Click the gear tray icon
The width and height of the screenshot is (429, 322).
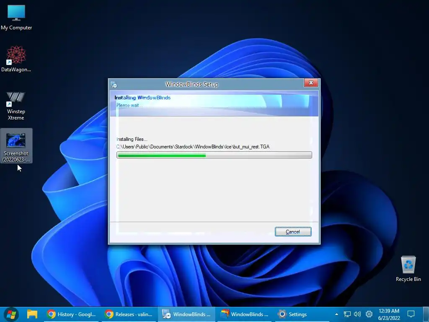tap(369, 314)
